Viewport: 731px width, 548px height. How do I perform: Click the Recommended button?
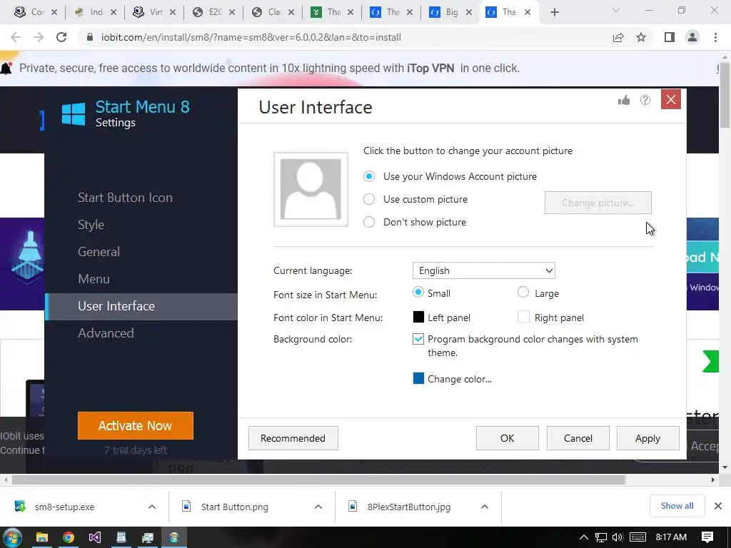tap(293, 438)
